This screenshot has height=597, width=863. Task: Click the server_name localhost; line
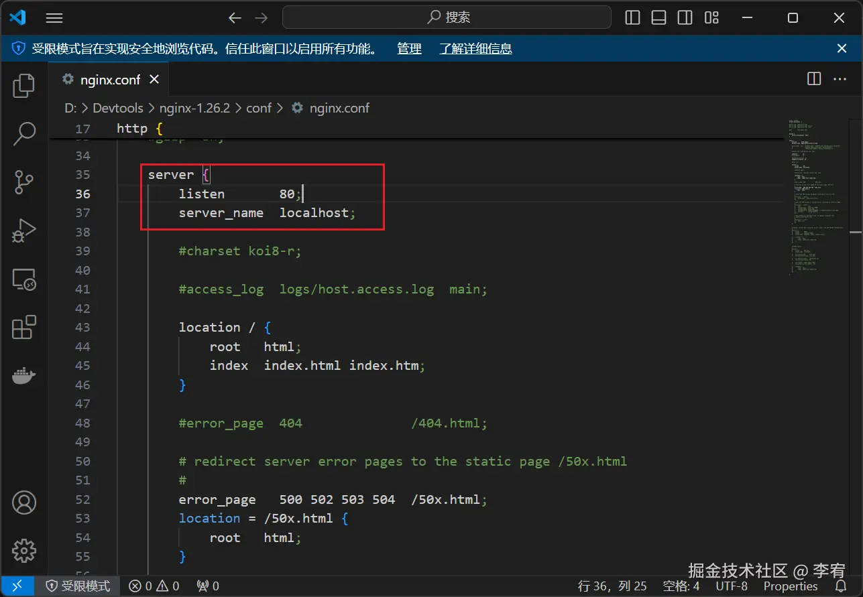tap(267, 212)
